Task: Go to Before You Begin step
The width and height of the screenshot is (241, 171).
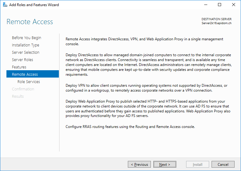Action: tap(26, 38)
